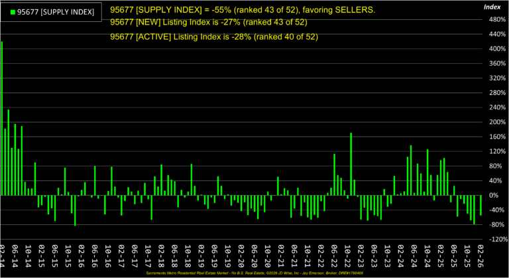Click the 06-23 date label
Screen dimensions: 509x278
[x=374, y=256]
